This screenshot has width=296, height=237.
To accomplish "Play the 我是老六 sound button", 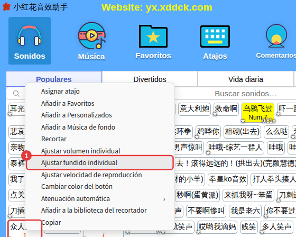I will 245,211.
